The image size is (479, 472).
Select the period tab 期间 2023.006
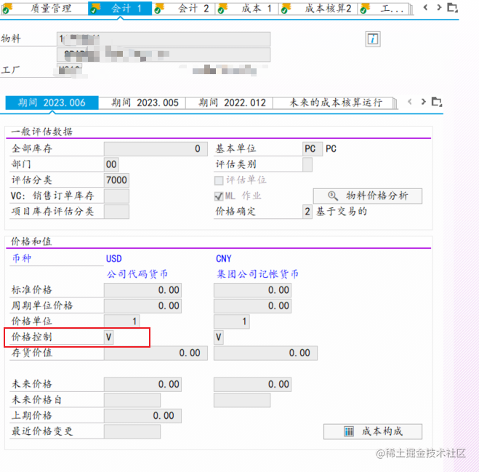point(52,103)
